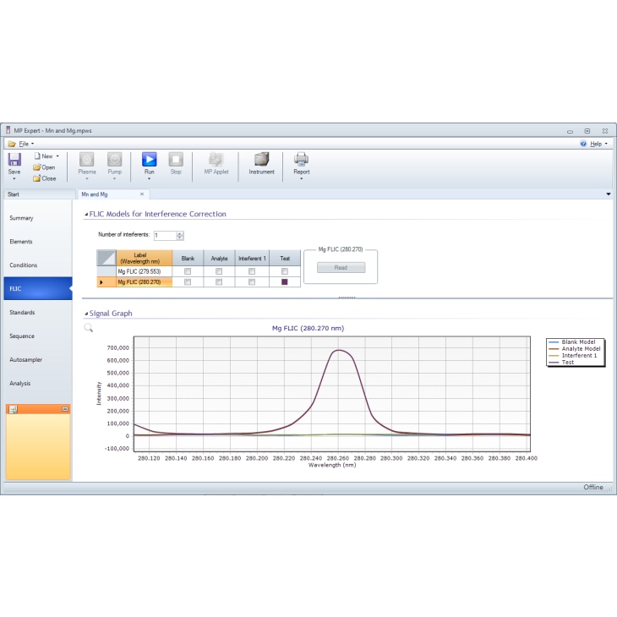The width and height of the screenshot is (617, 617).
Task: Open the File menu dropdown
Action: (22, 145)
